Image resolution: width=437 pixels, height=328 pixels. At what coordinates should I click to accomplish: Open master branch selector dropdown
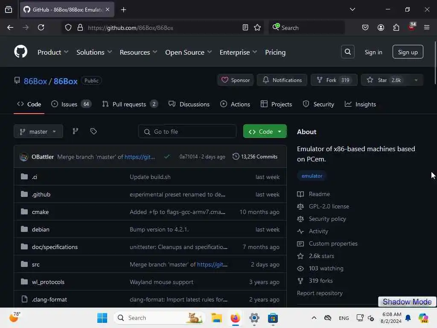(38, 132)
